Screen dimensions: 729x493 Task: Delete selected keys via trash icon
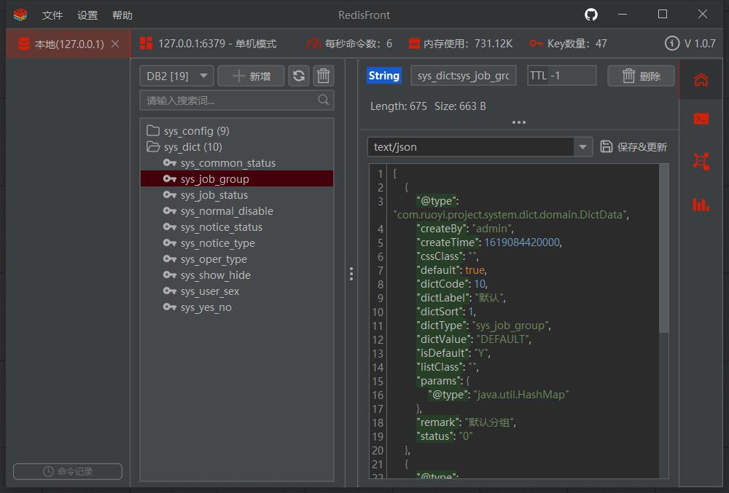pyautogui.click(x=323, y=76)
